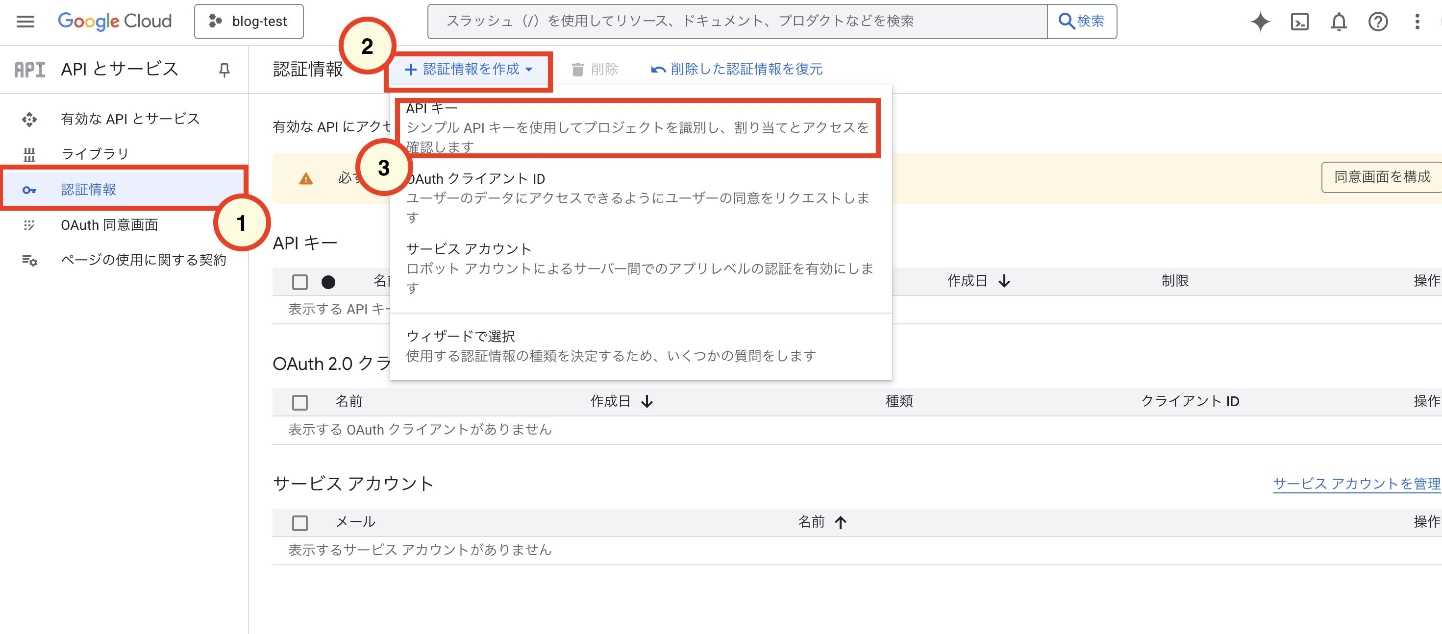Check the OAuth 2.0 clients header checkbox

click(x=300, y=402)
